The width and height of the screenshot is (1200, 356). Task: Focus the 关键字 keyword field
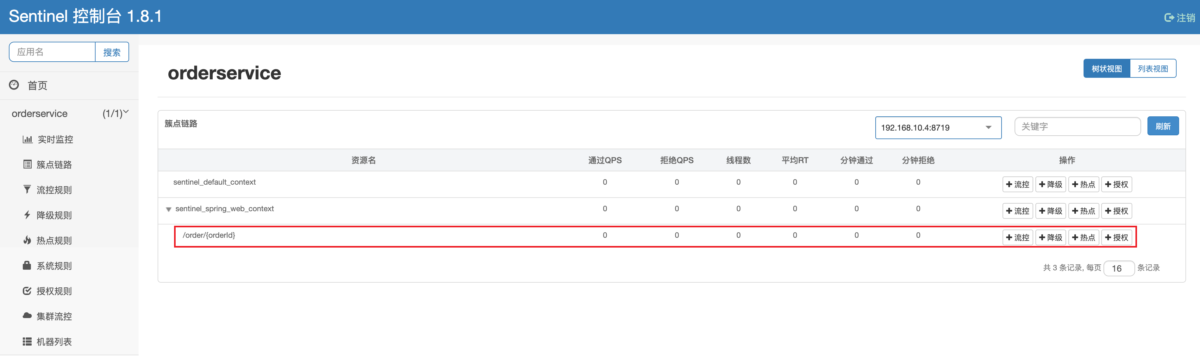pyautogui.click(x=1077, y=126)
